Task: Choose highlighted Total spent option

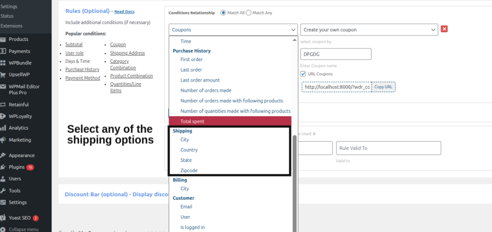Action: tap(230, 122)
